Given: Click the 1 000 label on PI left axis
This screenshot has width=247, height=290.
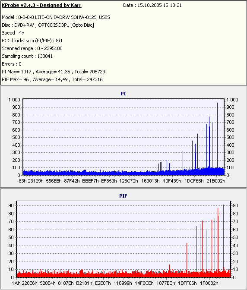Looking at the screenshot, I should [x=14, y=100].
